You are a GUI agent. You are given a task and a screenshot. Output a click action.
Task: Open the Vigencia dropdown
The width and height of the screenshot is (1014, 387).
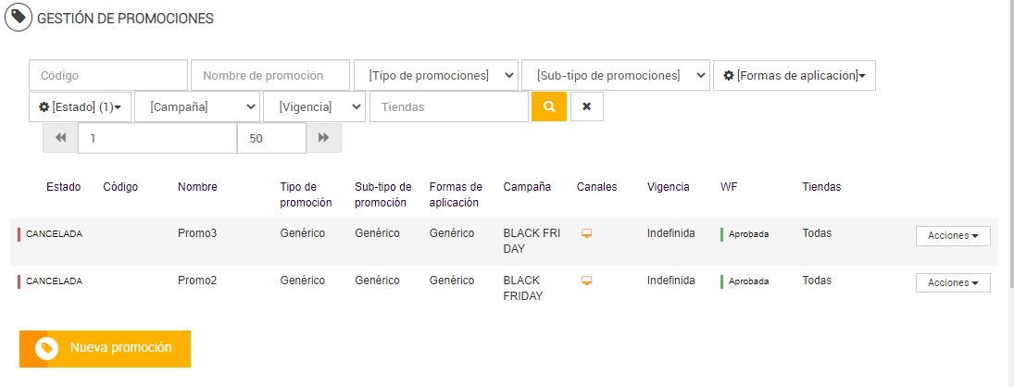point(314,106)
